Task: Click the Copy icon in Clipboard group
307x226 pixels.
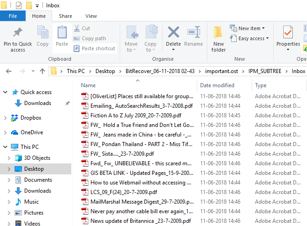Action: [42, 32]
